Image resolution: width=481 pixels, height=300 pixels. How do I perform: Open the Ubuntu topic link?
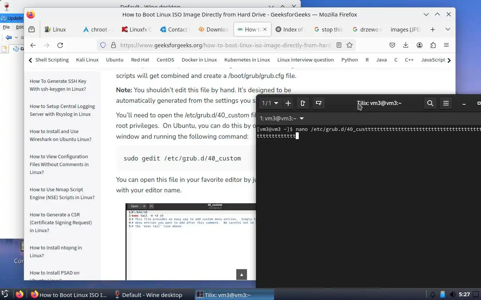coord(115,60)
